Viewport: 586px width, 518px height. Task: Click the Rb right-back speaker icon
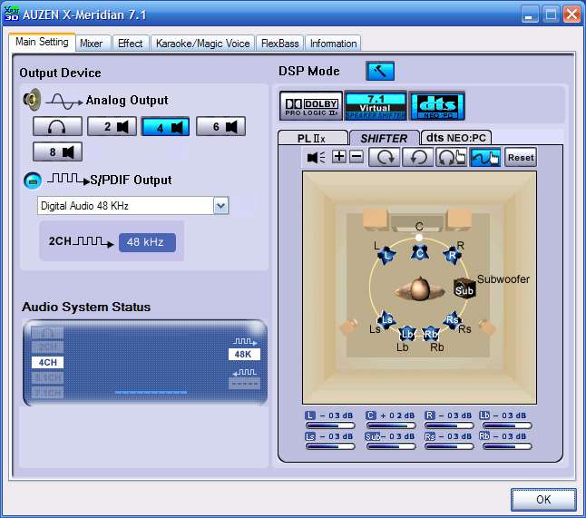(x=431, y=334)
